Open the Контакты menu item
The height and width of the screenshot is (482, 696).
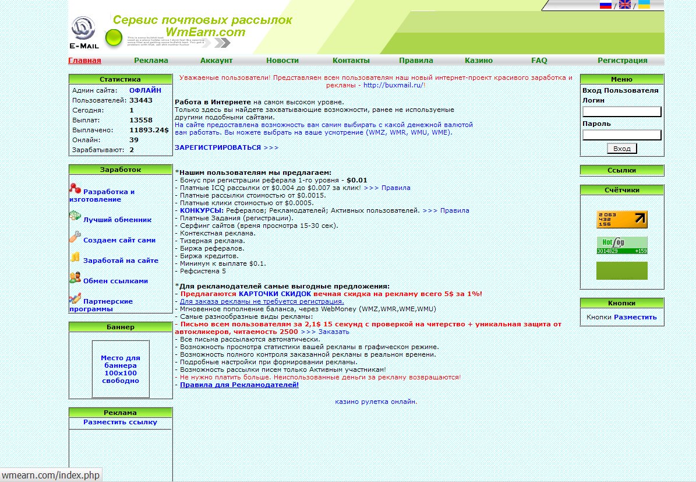click(x=351, y=61)
